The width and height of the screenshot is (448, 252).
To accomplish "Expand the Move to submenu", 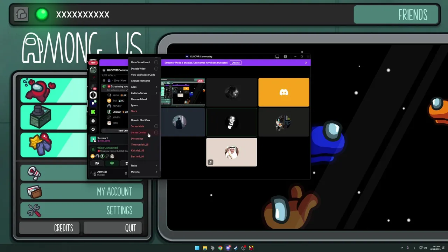I will (x=144, y=172).
